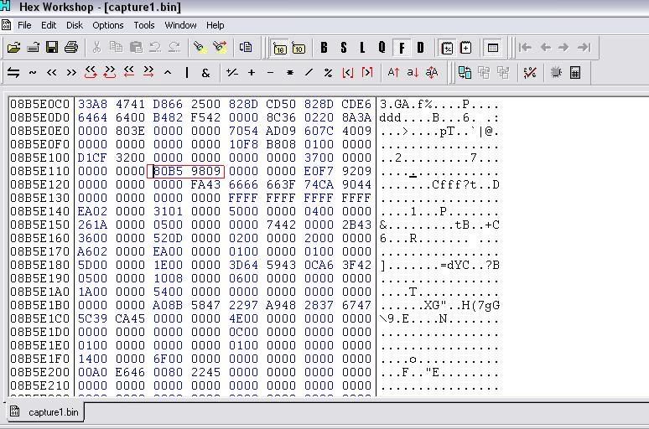Image resolution: width=649 pixels, height=429 pixels.
Task: Click the multiply (*) operation
Action: pyautogui.click(x=290, y=73)
